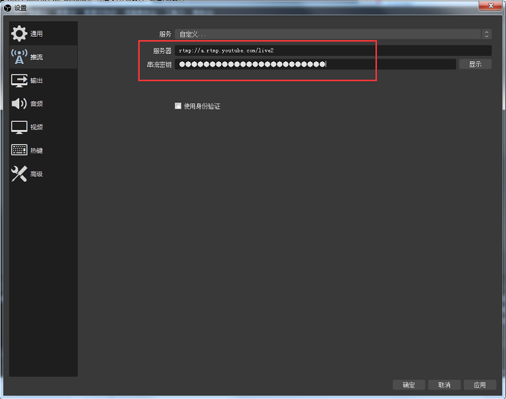This screenshot has width=506, height=399.
Task: Open the Hotkeys (热键) keyboard icon
Action: tap(19, 150)
